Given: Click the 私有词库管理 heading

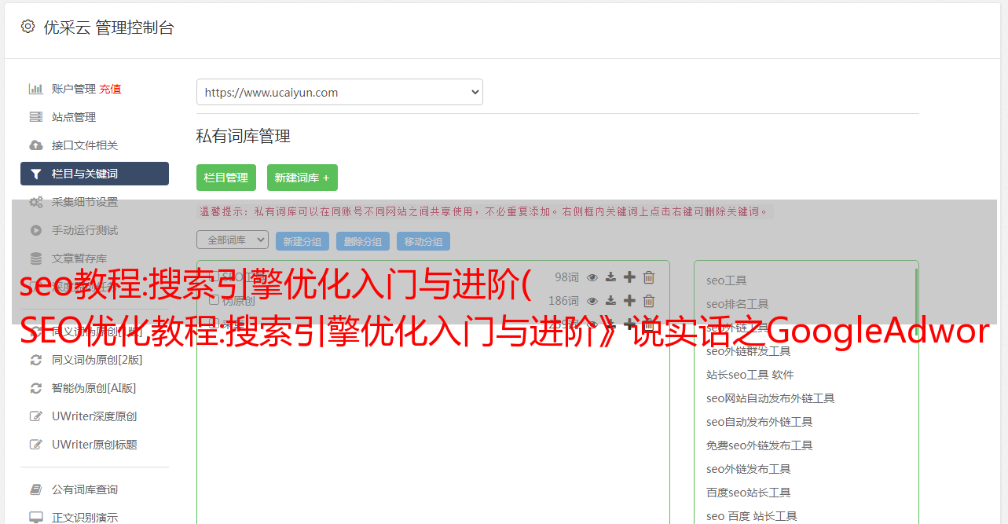Looking at the screenshot, I should coord(244,136).
